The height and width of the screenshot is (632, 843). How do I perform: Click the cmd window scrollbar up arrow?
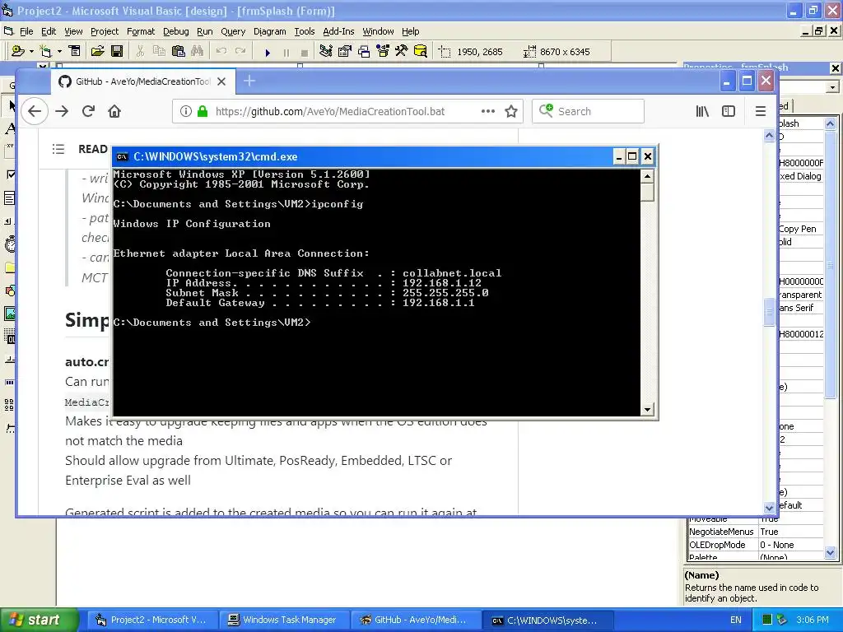tap(647, 176)
